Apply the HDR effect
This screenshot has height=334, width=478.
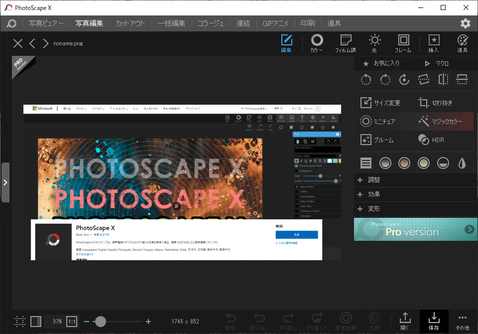pos(431,140)
